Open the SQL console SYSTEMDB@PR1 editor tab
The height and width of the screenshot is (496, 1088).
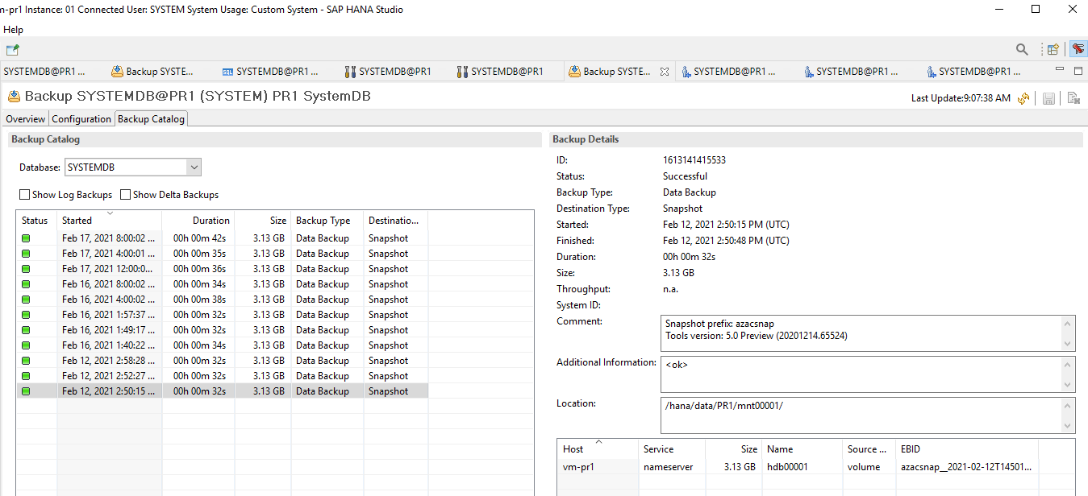pyautogui.click(x=270, y=72)
